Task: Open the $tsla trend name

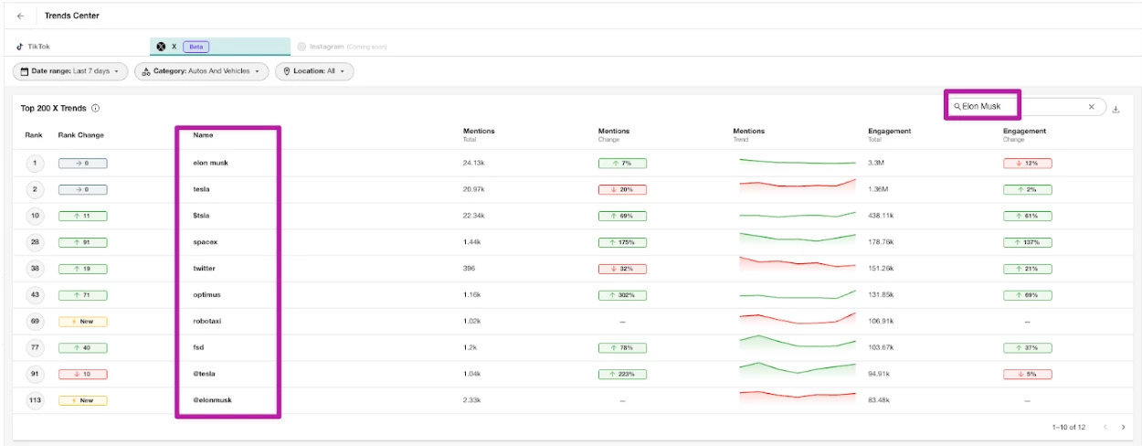Action: pyautogui.click(x=202, y=216)
